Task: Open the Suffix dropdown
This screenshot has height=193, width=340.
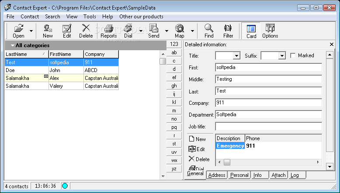Action: pyautogui.click(x=282, y=56)
